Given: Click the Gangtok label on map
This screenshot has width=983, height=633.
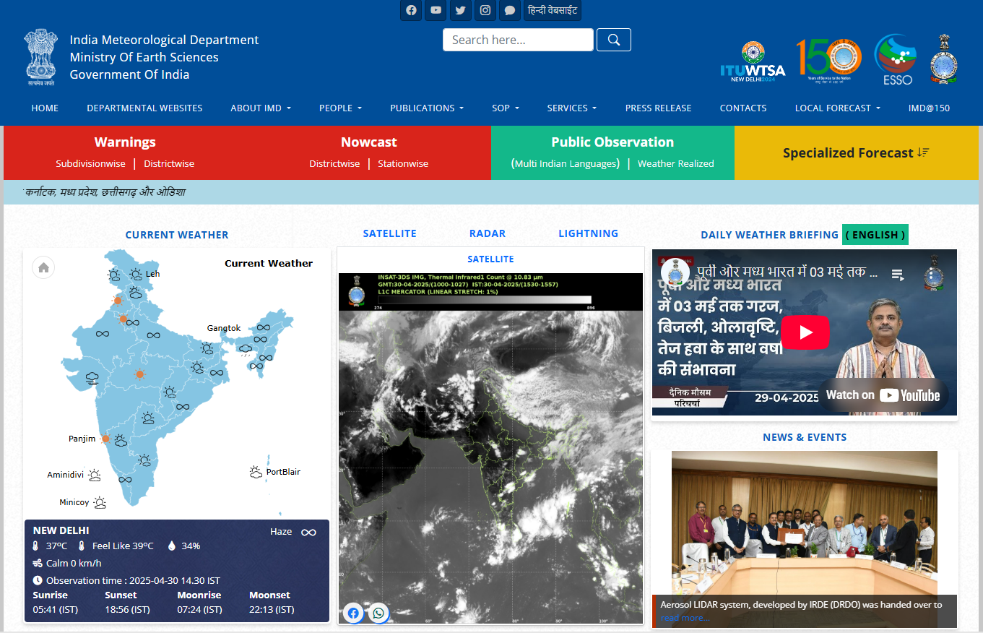Looking at the screenshot, I should (224, 328).
